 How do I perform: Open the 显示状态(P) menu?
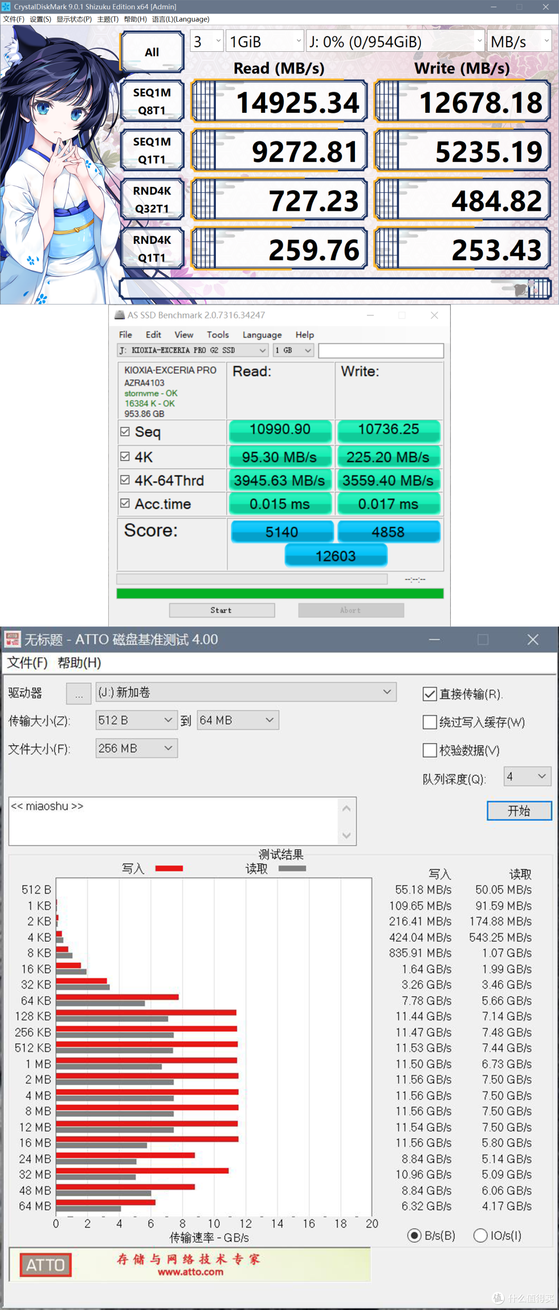click(74, 19)
